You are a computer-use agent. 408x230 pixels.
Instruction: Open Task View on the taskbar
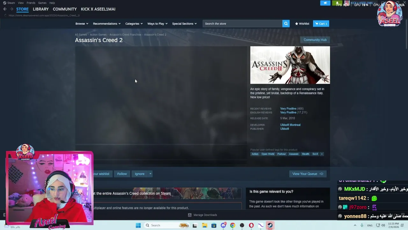(x=195, y=226)
